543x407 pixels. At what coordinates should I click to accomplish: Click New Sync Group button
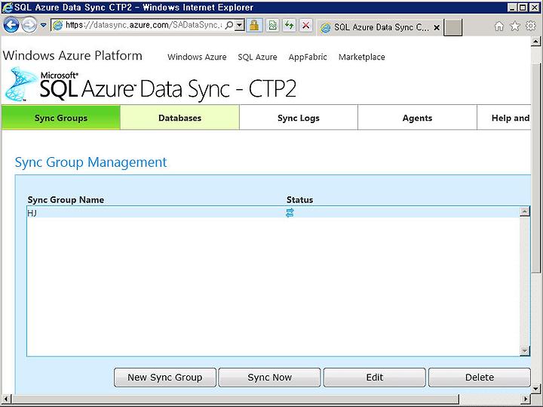pyautogui.click(x=165, y=378)
